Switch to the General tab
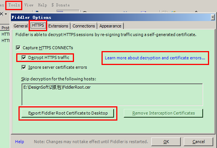 (x=21, y=26)
